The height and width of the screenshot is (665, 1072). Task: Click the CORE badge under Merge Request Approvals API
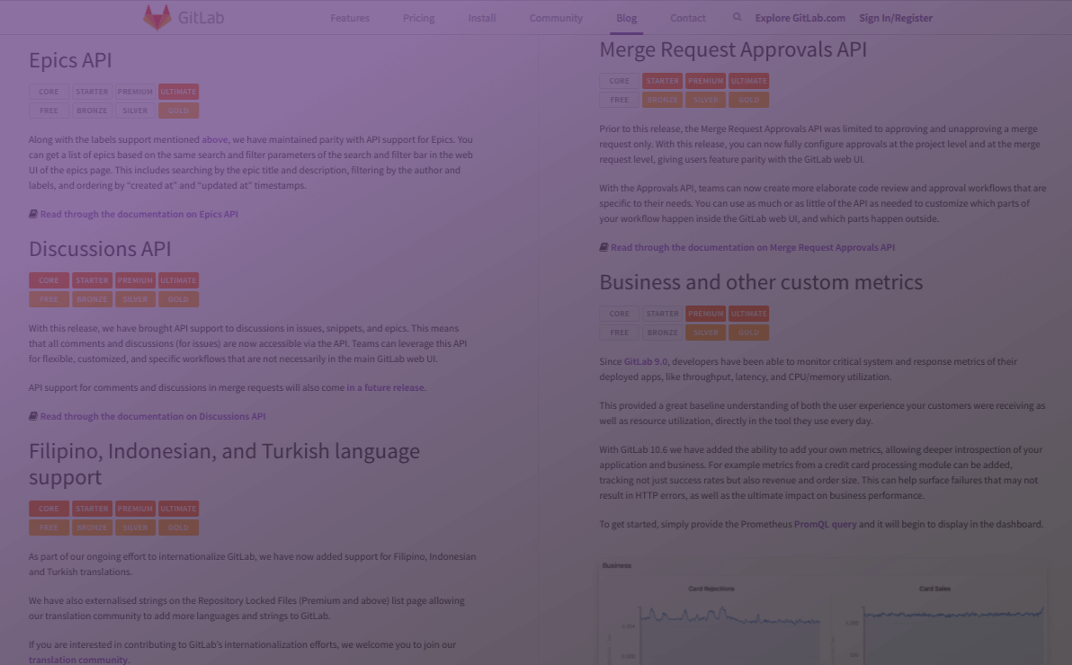tap(620, 81)
